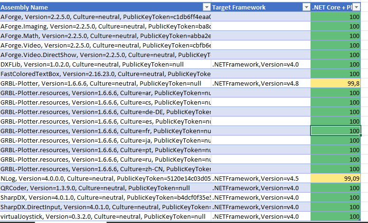
Task: Select GRBL-Plotter.resources Culture=cs cell
Action: [x=105, y=102]
